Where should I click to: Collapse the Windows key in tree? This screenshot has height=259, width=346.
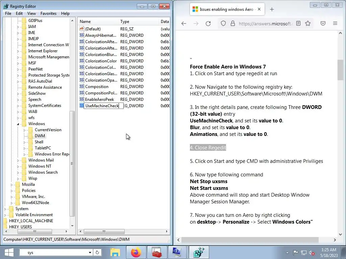click(x=18, y=124)
